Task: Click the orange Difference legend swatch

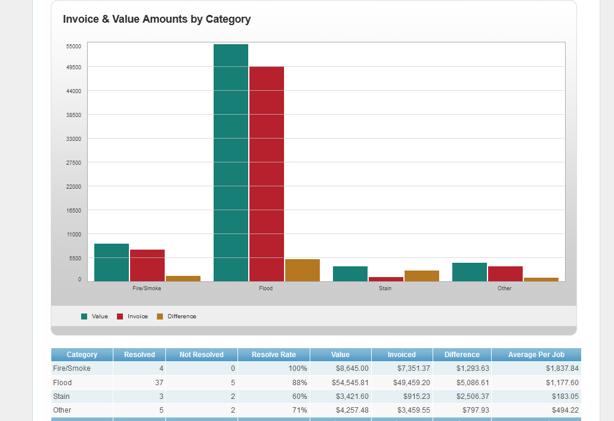Action: [160, 316]
